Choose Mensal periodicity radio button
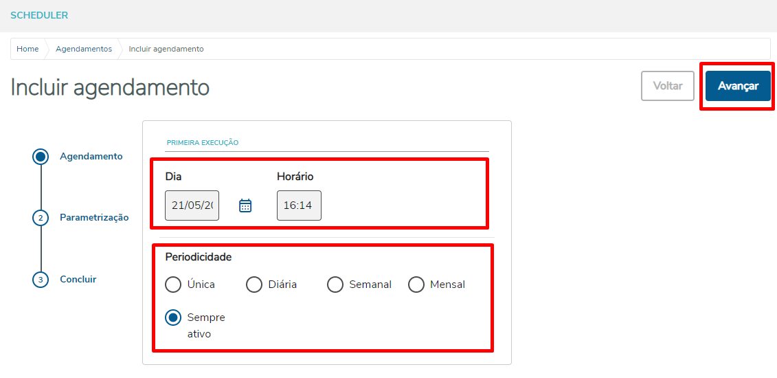This screenshot has width=777, height=378. click(416, 285)
